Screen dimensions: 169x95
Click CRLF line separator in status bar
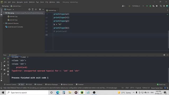127,88
